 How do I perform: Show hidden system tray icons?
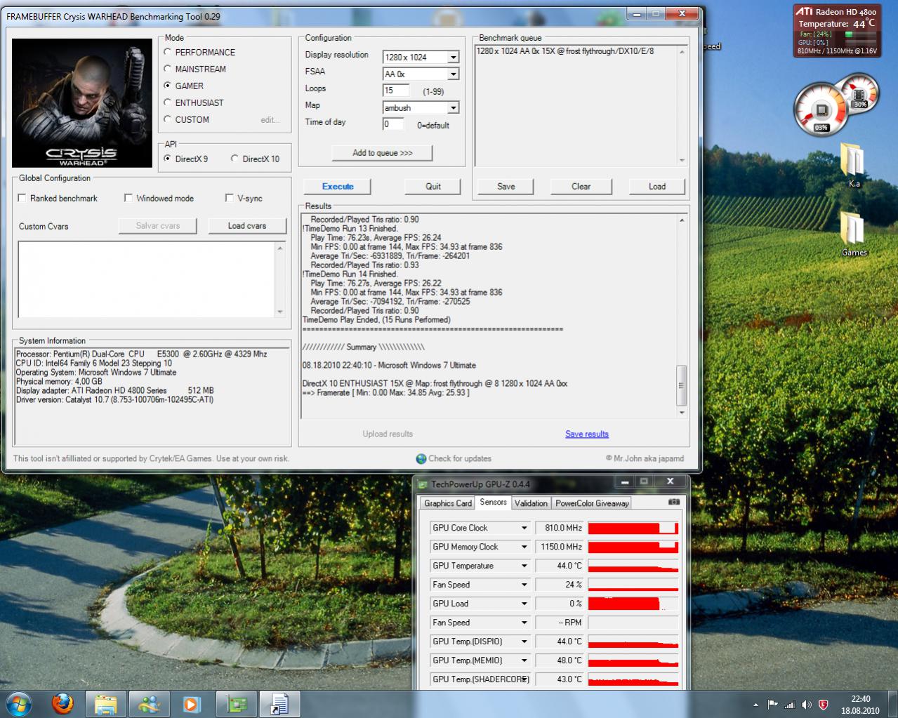coord(755,705)
